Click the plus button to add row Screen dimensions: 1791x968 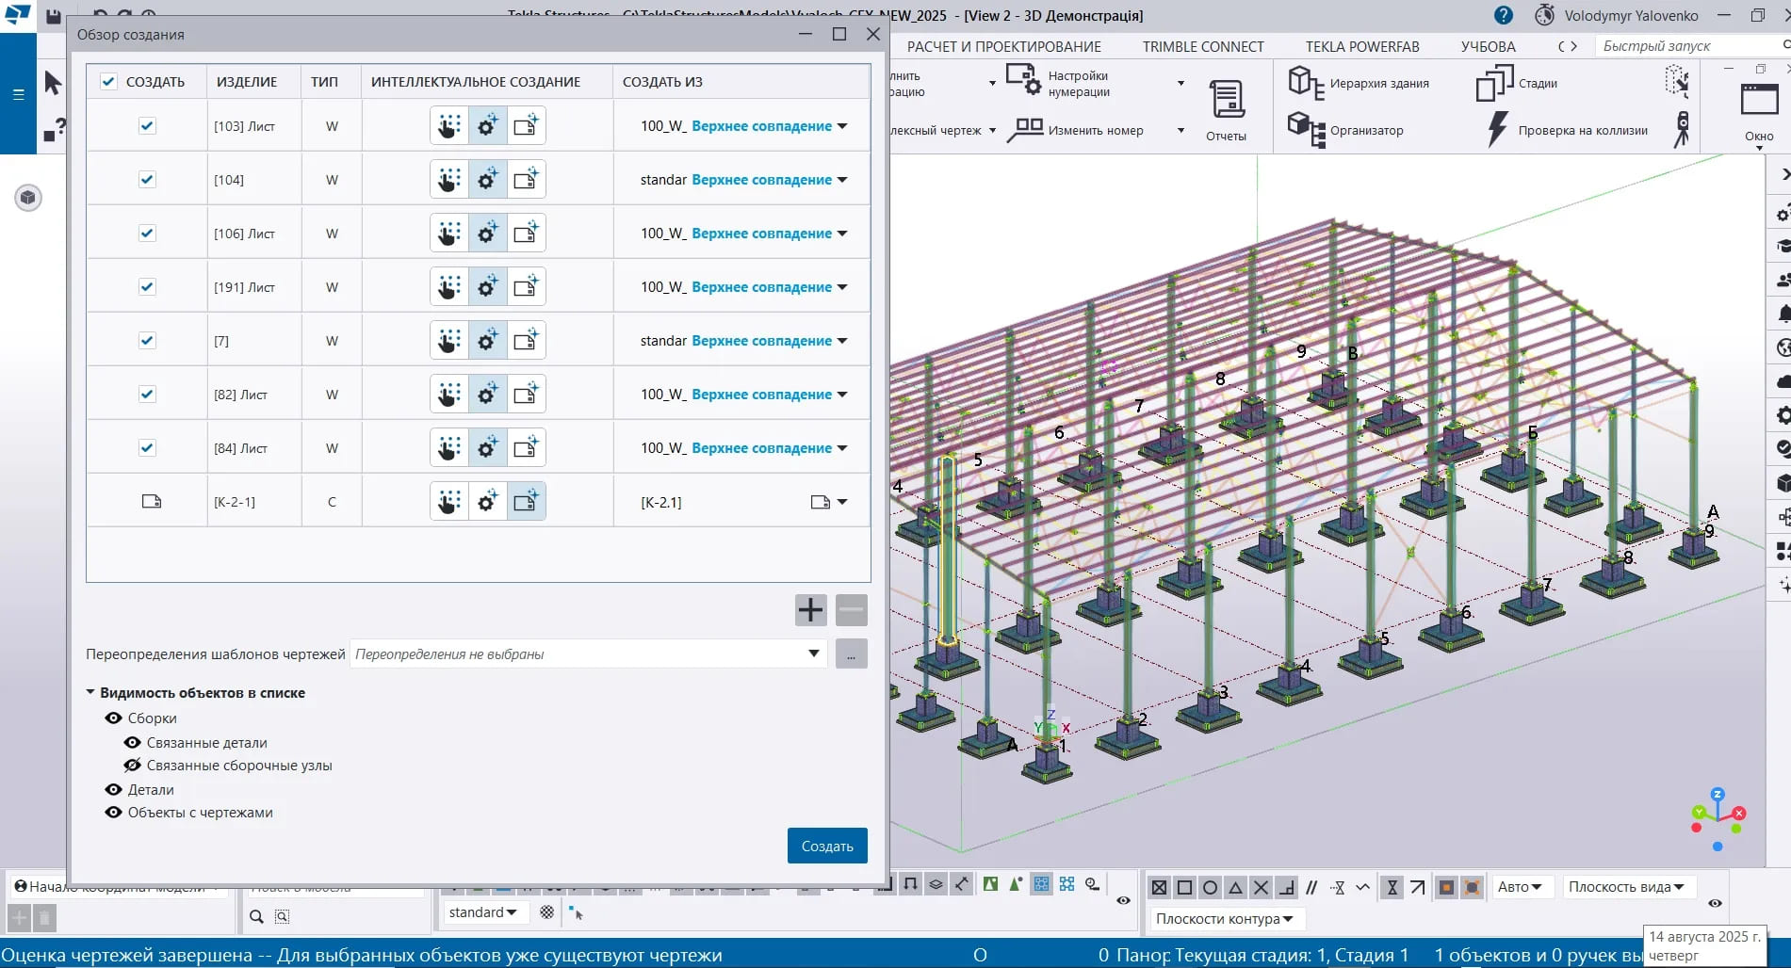coord(810,610)
